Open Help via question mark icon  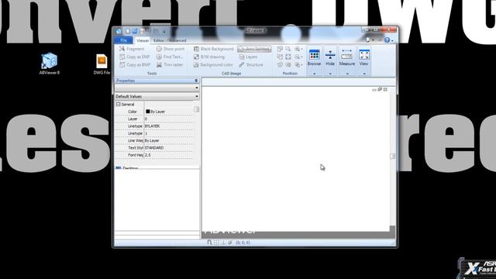tap(387, 40)
